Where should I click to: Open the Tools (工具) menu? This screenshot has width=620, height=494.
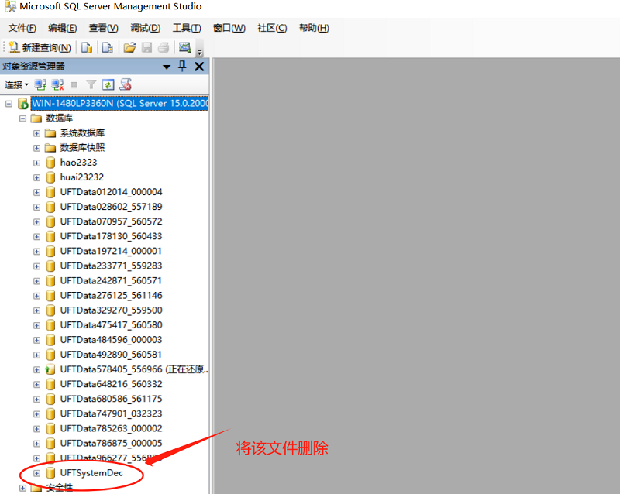(x=187, y=28)
